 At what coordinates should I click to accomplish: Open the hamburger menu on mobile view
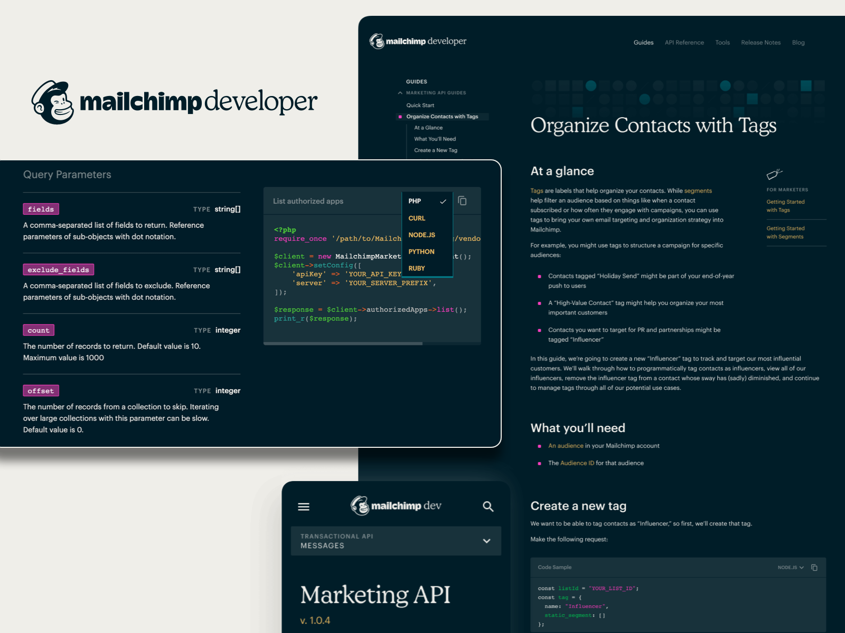click(304, 507)
